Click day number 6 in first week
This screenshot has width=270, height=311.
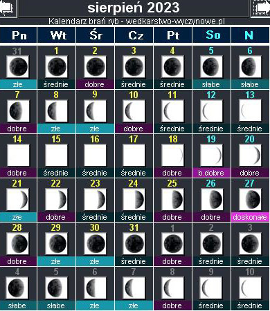point(250,50)
